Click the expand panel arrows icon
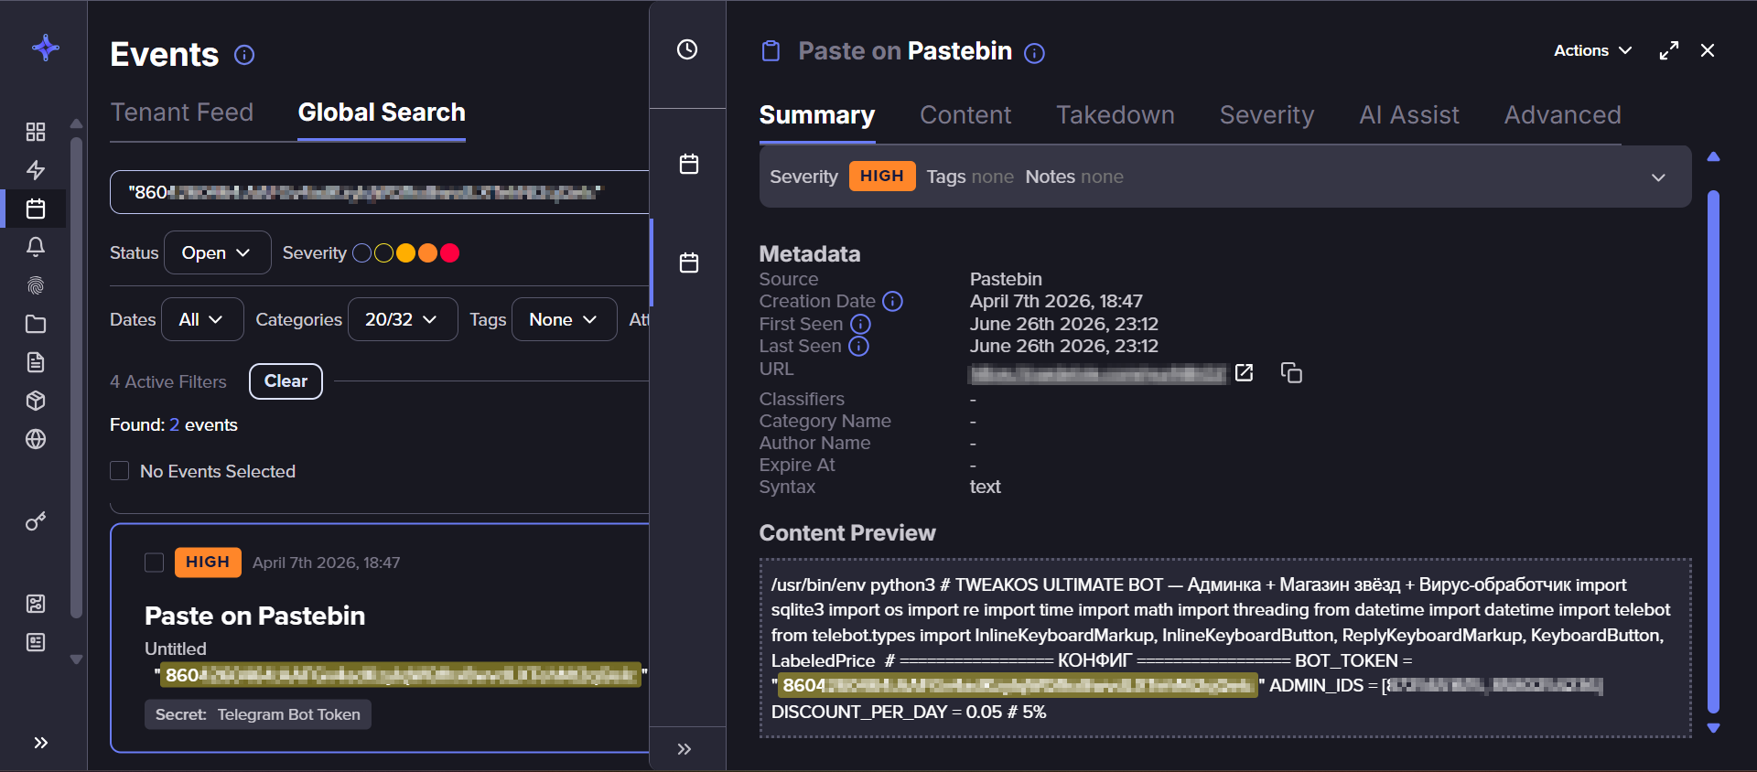Viewport: 1757px width, 772px height. (x=1669, y=50)
